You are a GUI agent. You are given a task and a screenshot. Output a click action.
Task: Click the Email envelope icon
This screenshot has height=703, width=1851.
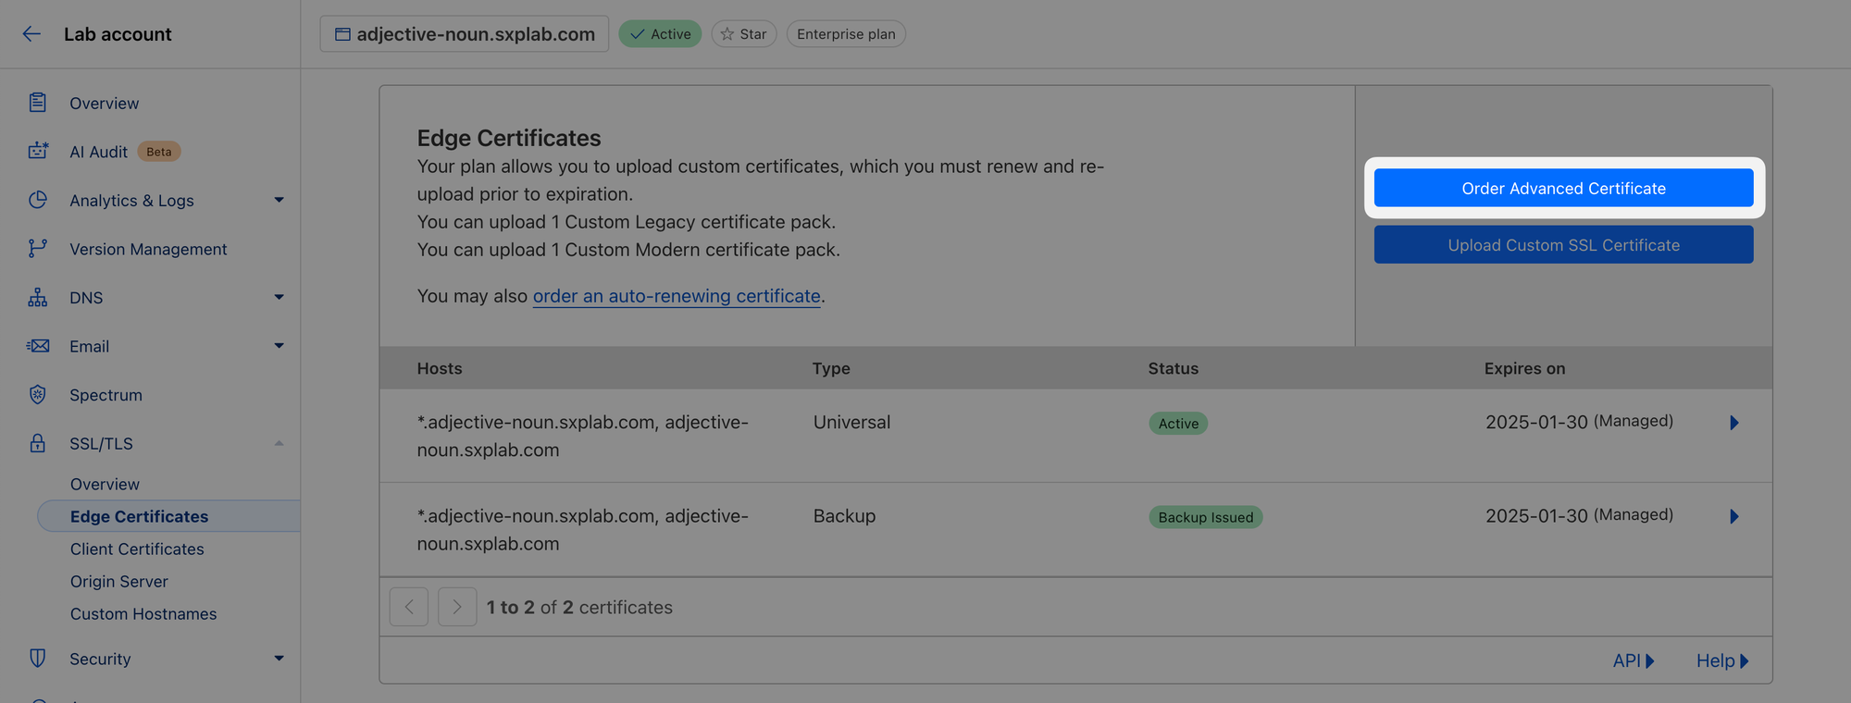point(38,346)
